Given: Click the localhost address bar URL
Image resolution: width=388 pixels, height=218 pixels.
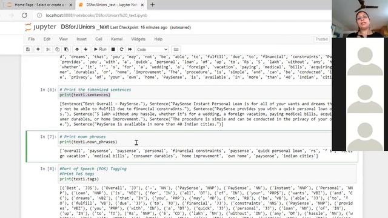Looking at the screenshot, I should pyautogui.click(x=96, y=15).
